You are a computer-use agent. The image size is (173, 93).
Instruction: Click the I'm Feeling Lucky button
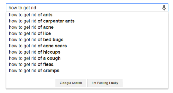click(x=105, y=83)
